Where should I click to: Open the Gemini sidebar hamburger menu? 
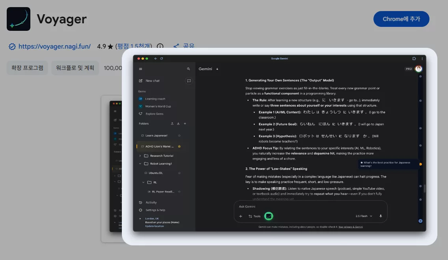click(140, 69)
